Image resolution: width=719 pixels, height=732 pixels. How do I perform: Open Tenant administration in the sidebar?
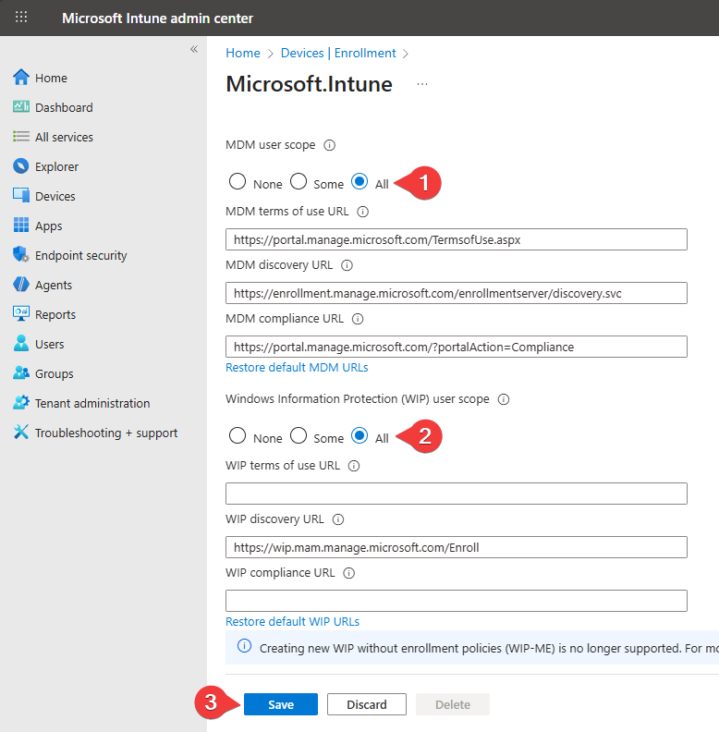[x=92, y=403]
